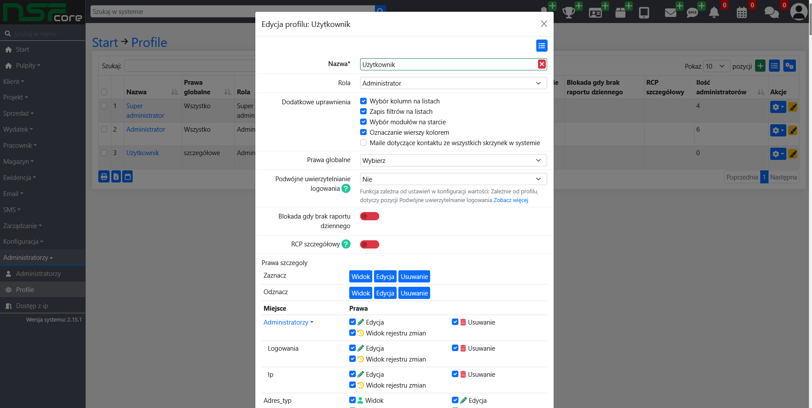This screenshot has width=812, height=408.
Task: Click the Zaznacz row Usuwanie button
Action: pos(414,277)
